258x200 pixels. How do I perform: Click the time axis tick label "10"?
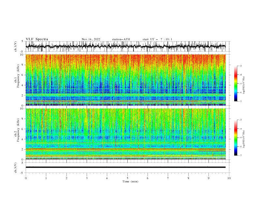(x=229, y=178)
